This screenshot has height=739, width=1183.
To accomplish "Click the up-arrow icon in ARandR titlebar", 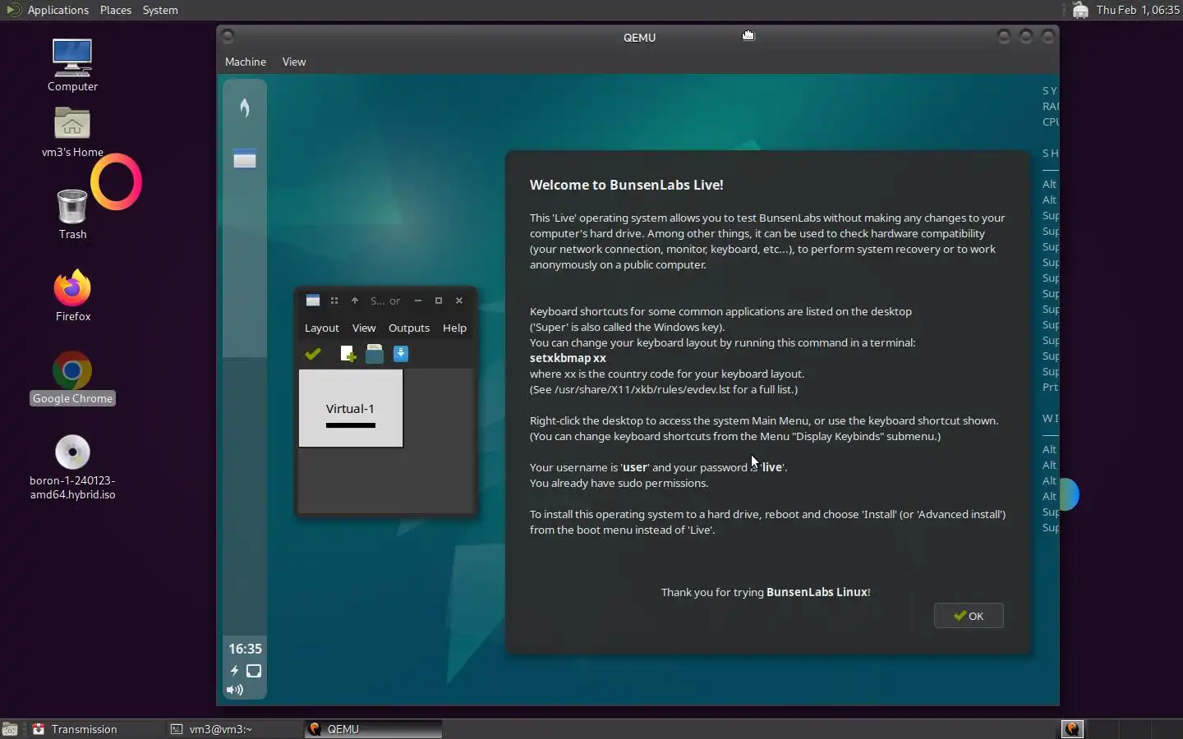I will tap(355, 301).
